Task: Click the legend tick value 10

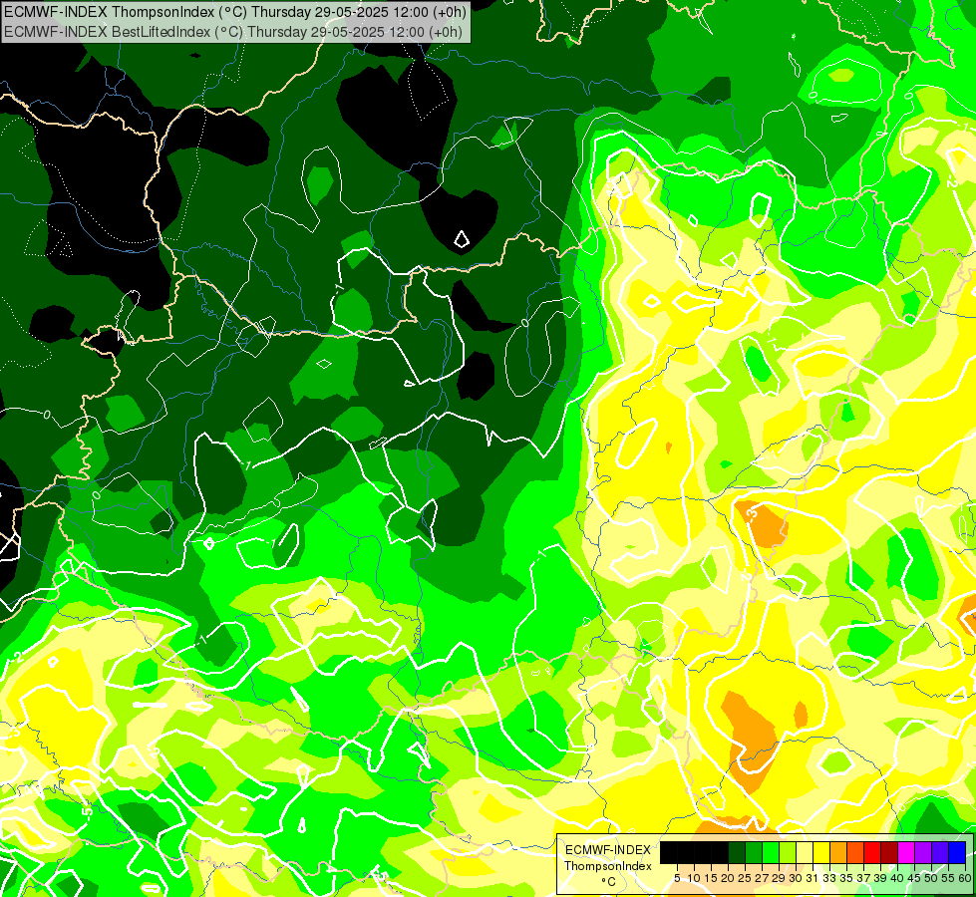Action: [695, 878]
